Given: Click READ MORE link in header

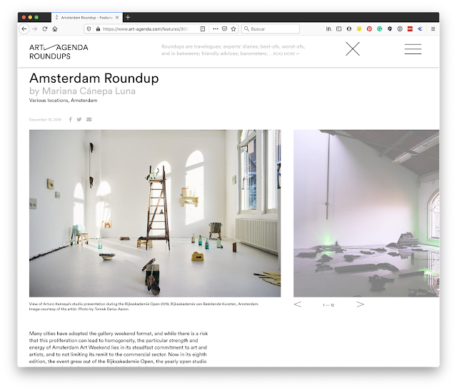Looking at the screenshot, I should pos(286,54).
